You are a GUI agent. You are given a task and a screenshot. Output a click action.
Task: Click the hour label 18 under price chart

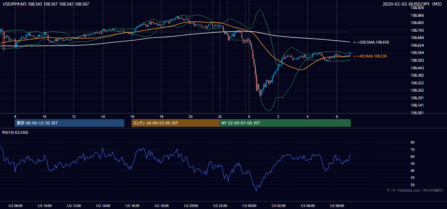click(x=161, y=116)
